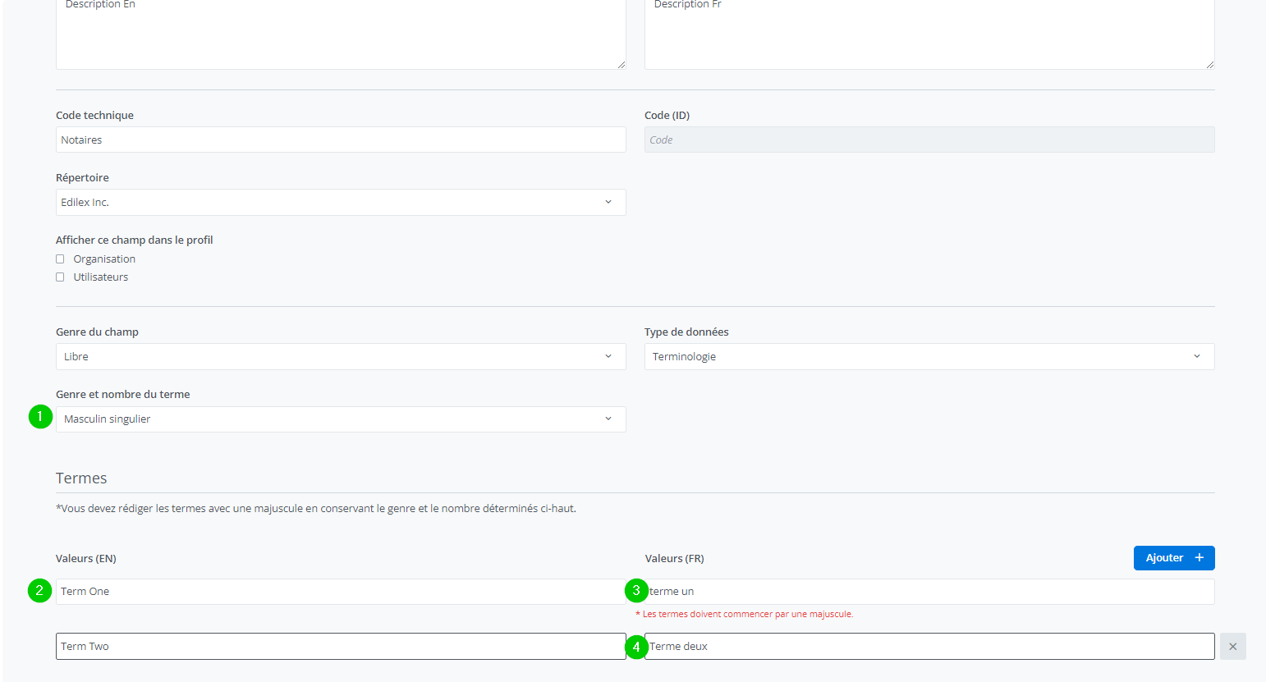Click green badge number 1
Screen dimensions: 1266x682
[x=40, y=417]
